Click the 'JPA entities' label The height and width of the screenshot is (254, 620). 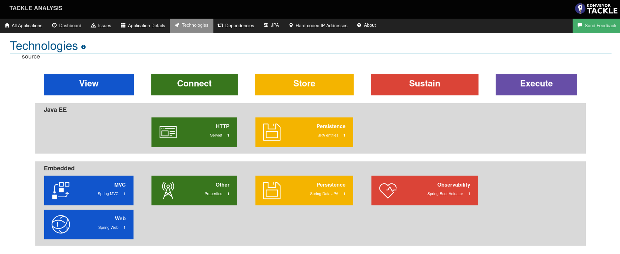(x=328, y=135)
